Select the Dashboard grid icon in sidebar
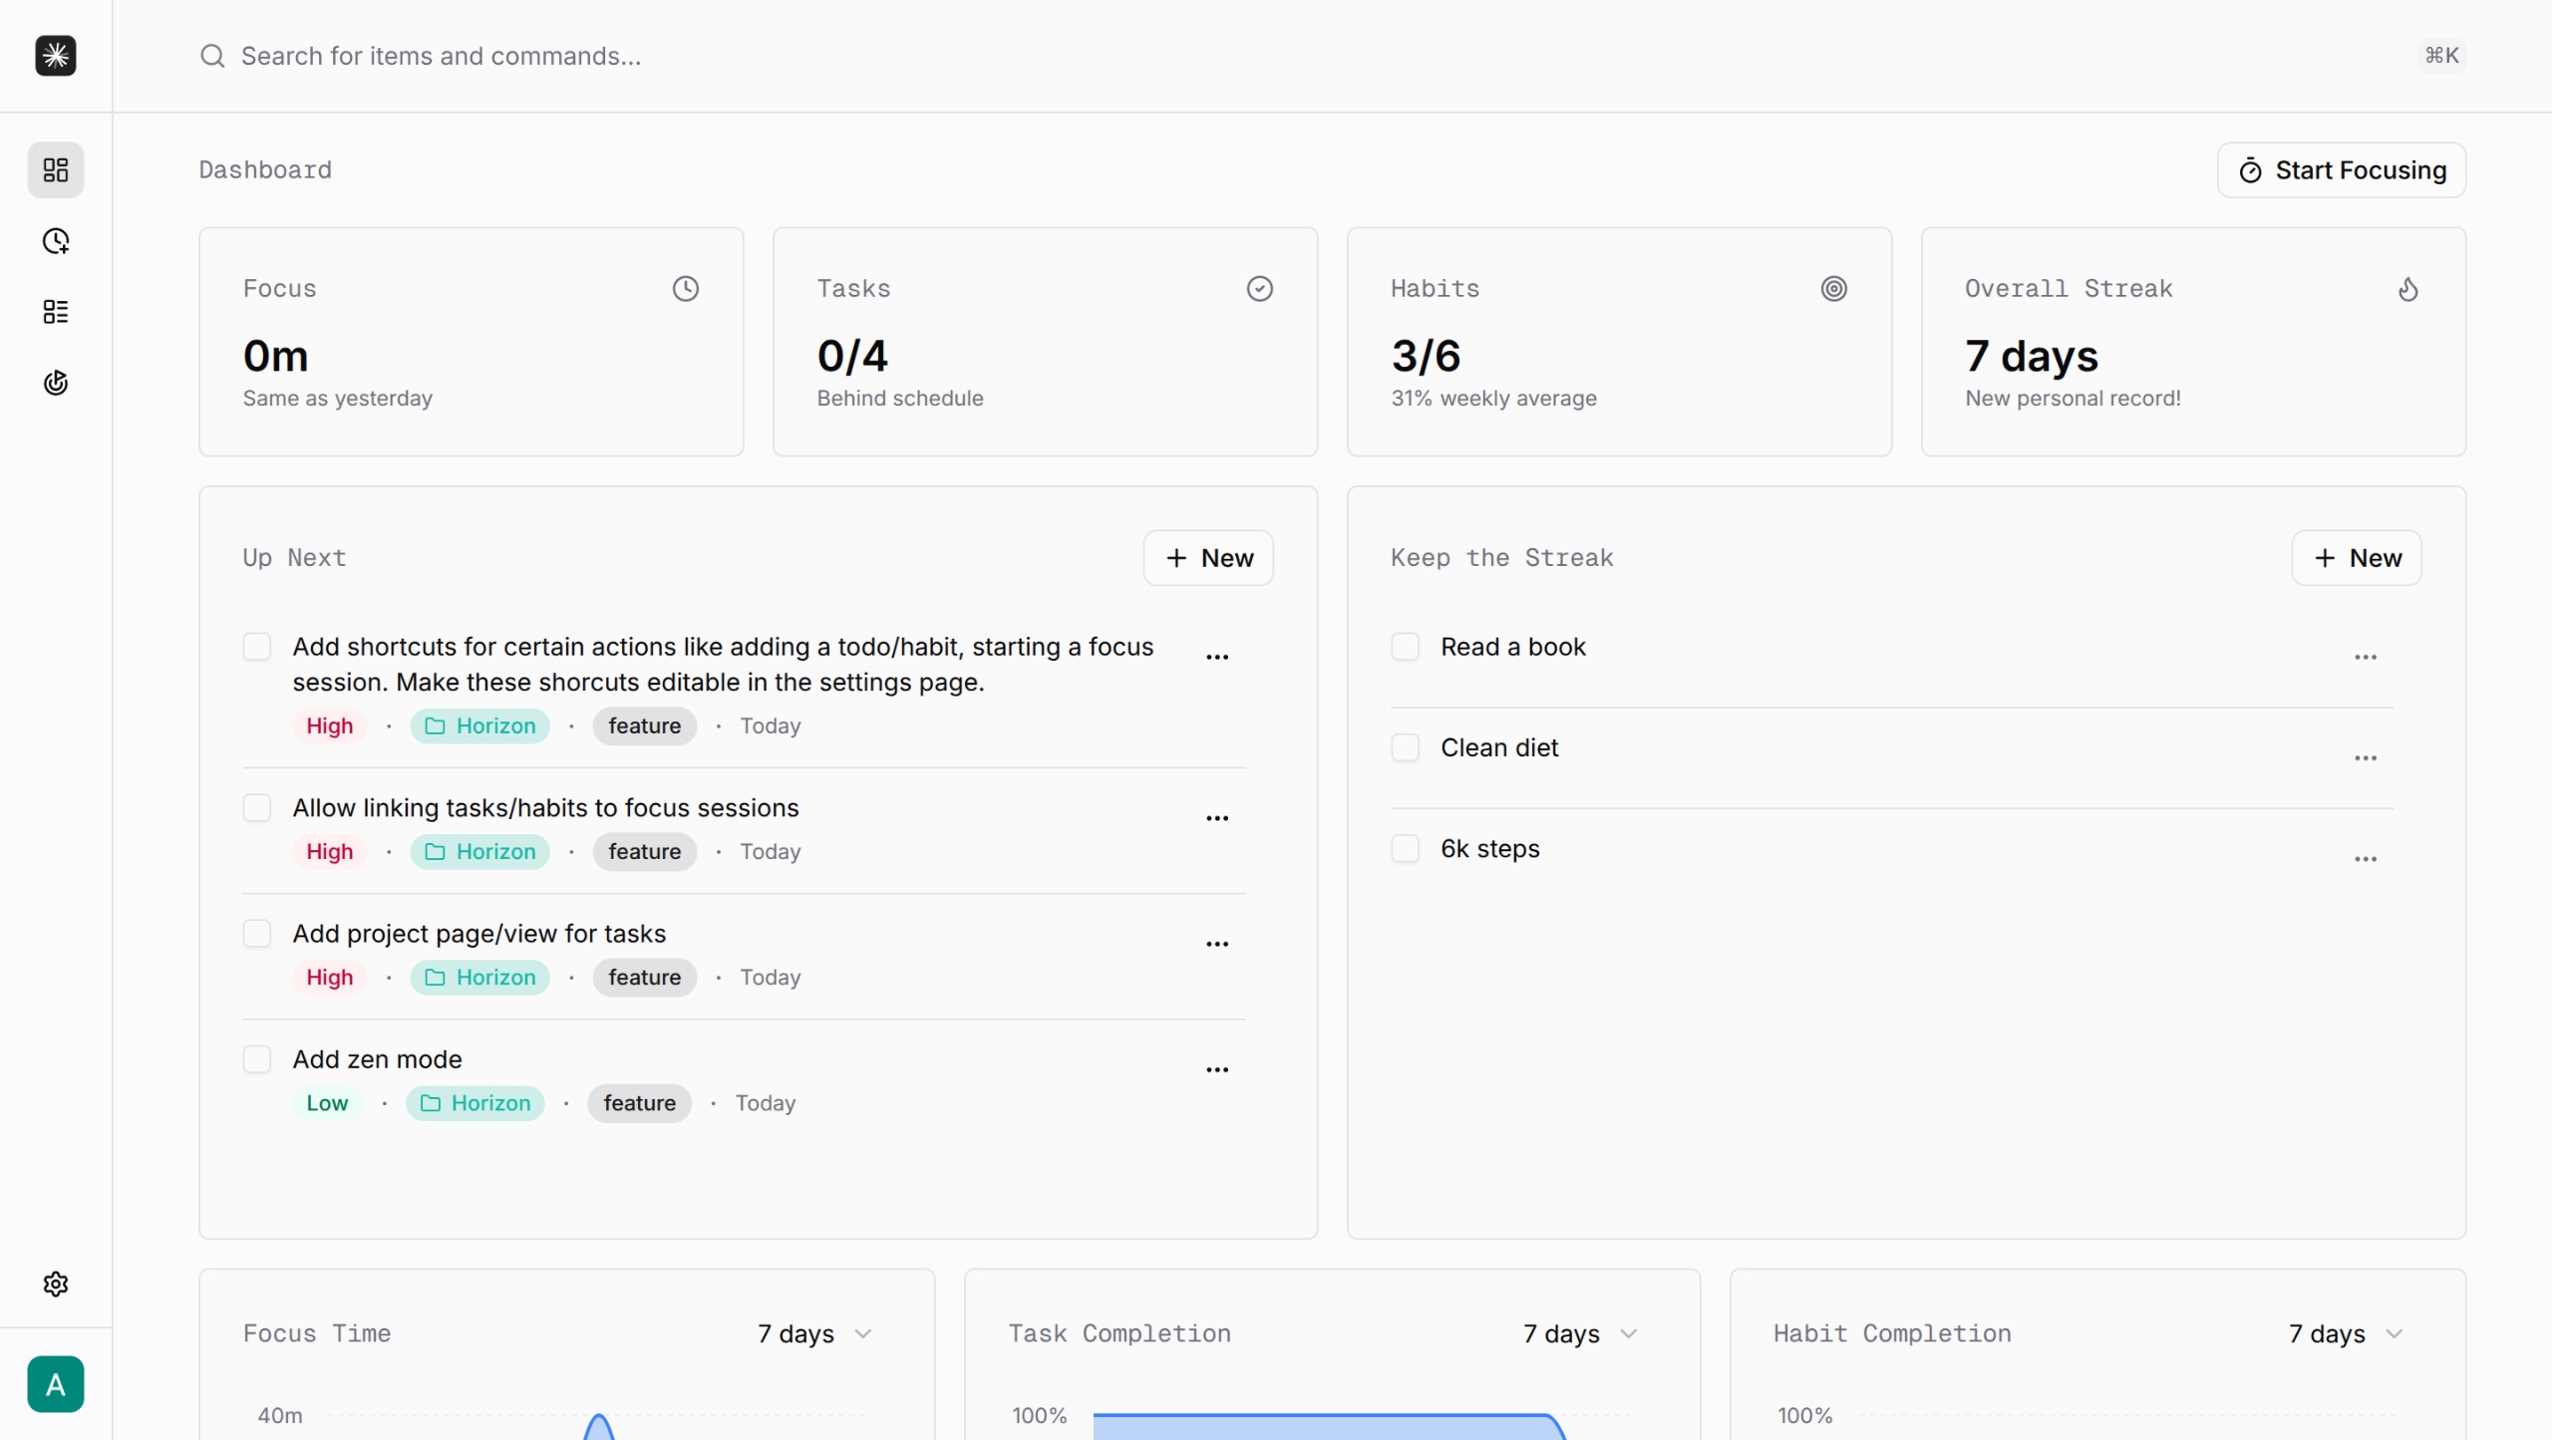2552x1440 pixels. (x=55, y=169)
